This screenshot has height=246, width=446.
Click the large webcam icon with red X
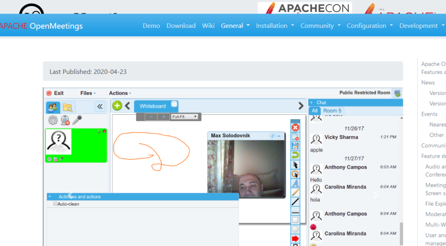(65, 120)
